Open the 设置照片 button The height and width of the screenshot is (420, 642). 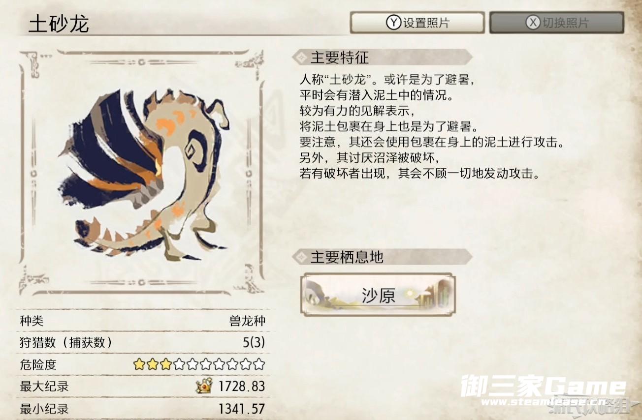(417, 23)
